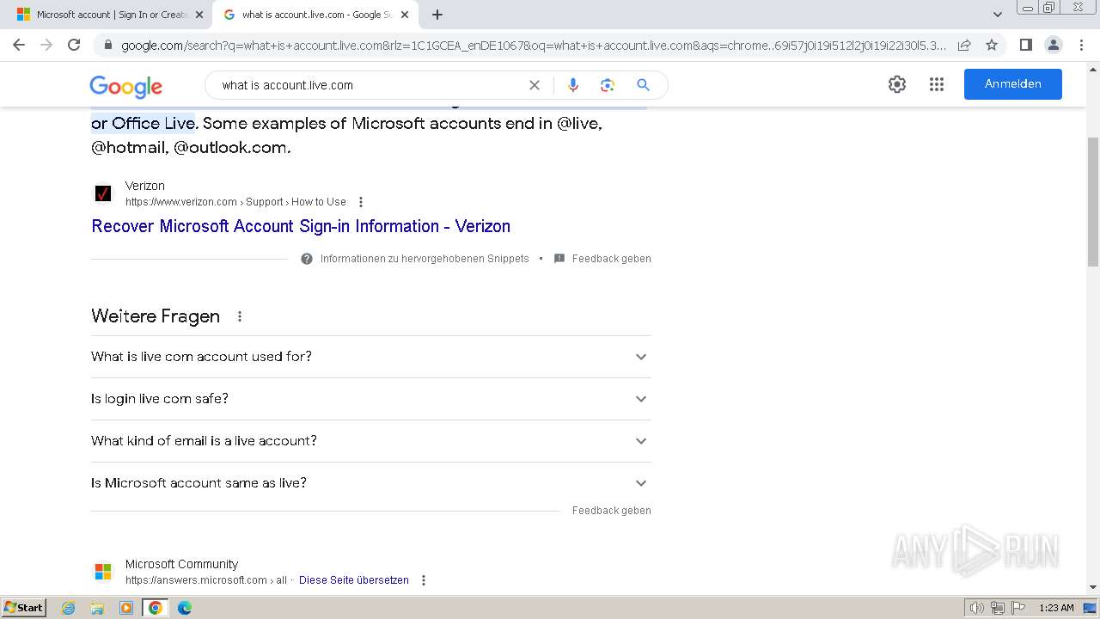This screenshot has height=619, width=1100.
Task: Open options next to Weitere Fragen
Action: point(240,316)
